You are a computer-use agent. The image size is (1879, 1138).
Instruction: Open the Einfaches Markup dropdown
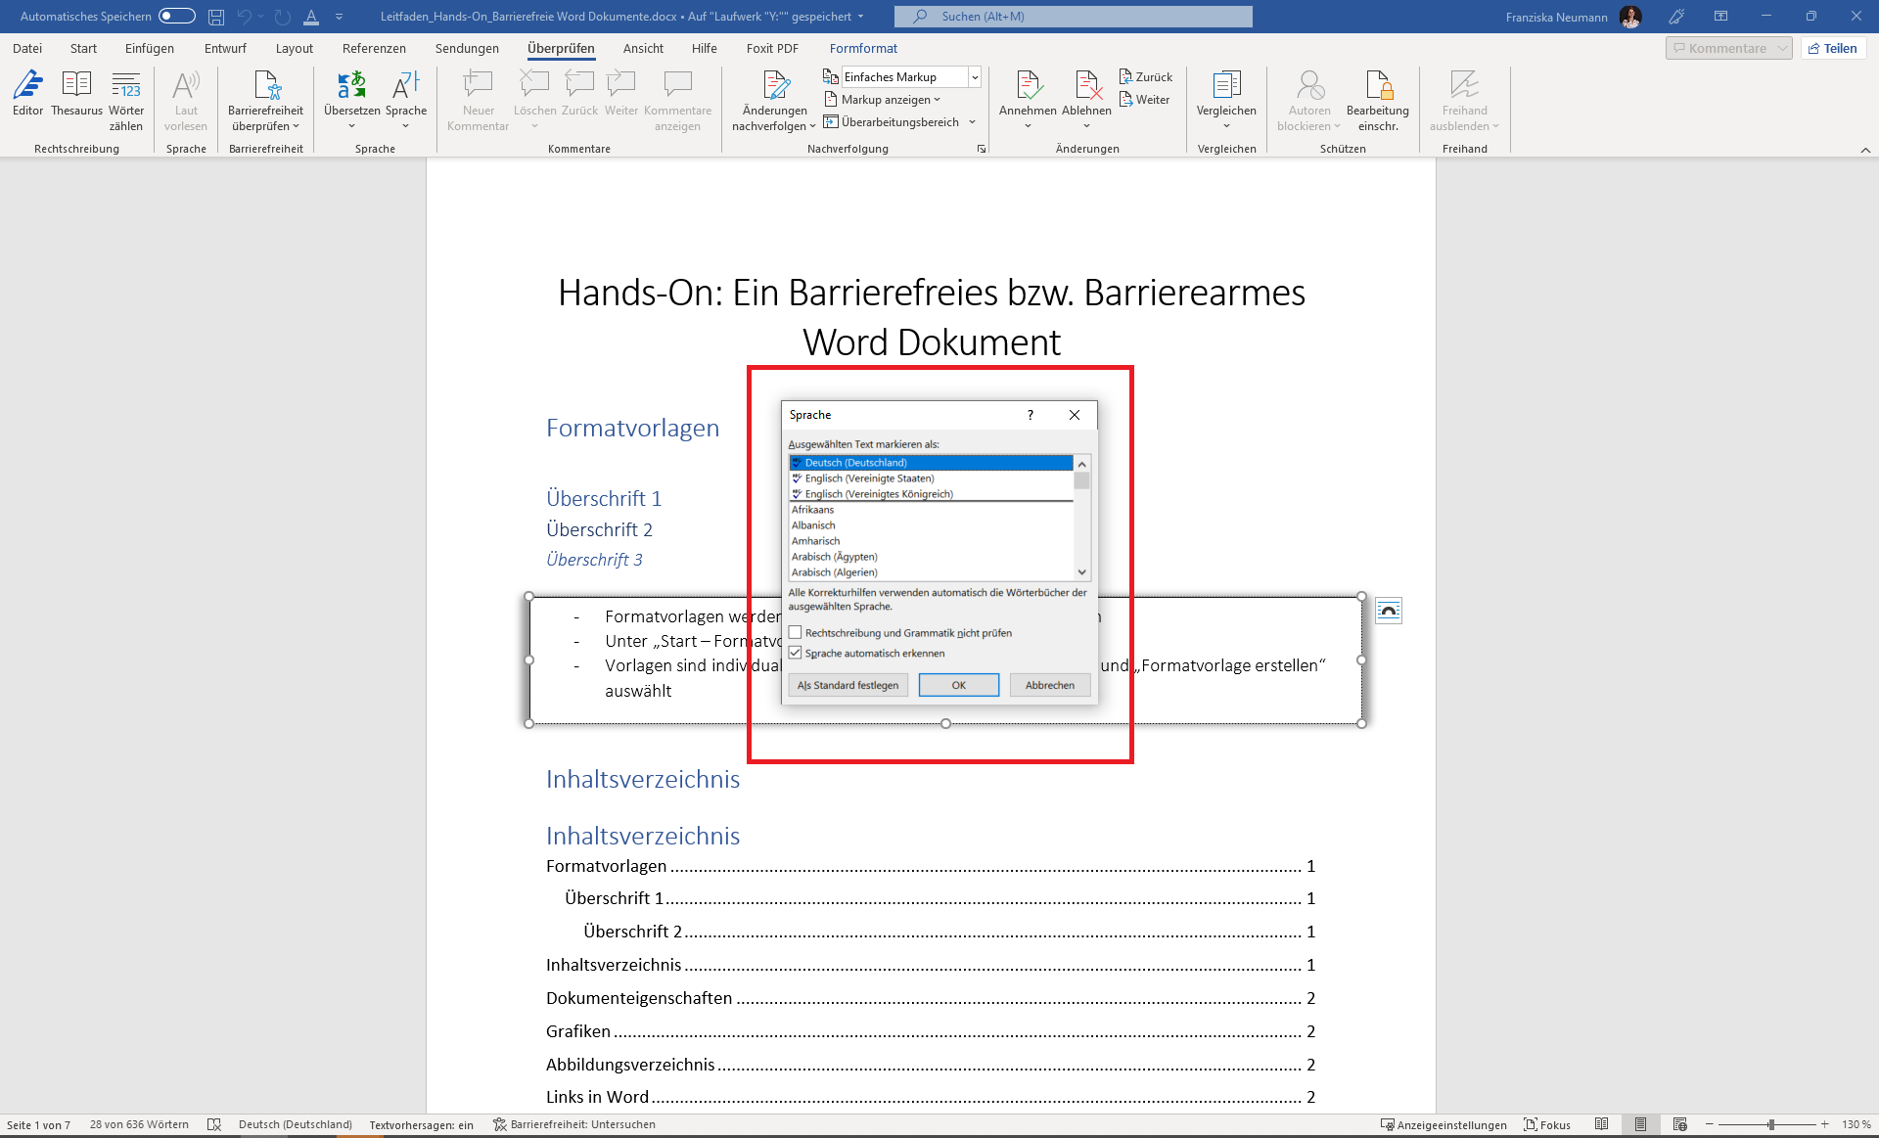pos(975,77)
